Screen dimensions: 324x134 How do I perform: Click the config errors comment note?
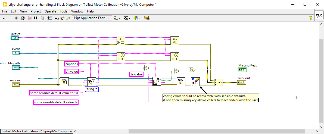[211, 98]
